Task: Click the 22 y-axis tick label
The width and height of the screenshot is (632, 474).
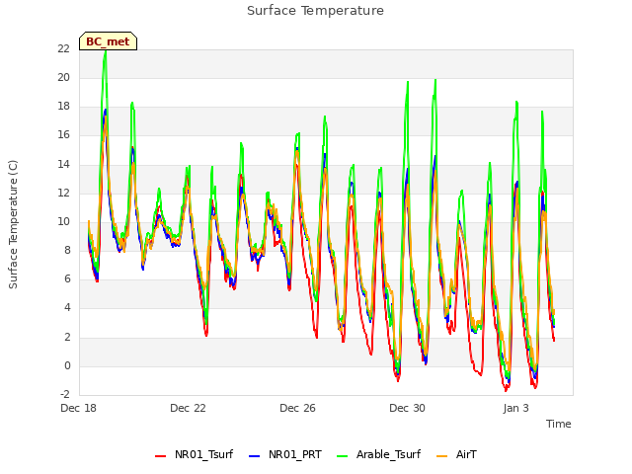Action: coord(63,48)
